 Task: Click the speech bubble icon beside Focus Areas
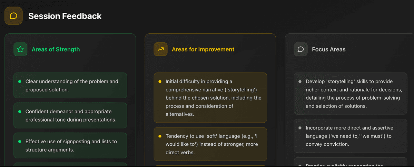[x=300, y=49]
